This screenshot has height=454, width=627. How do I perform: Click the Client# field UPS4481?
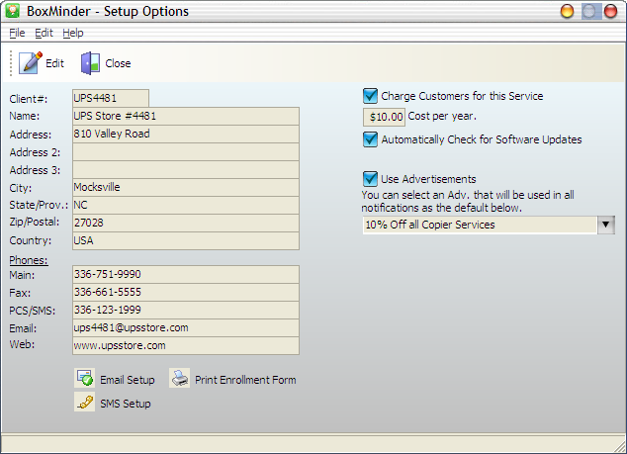tap(111, 98)
